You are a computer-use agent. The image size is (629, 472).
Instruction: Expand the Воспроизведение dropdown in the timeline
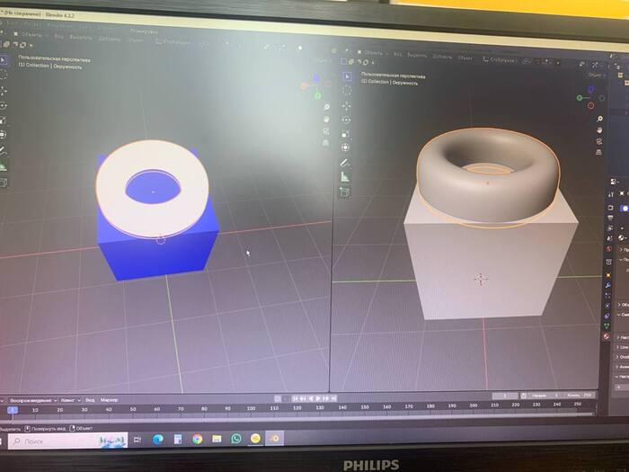[x=31, y=398]
